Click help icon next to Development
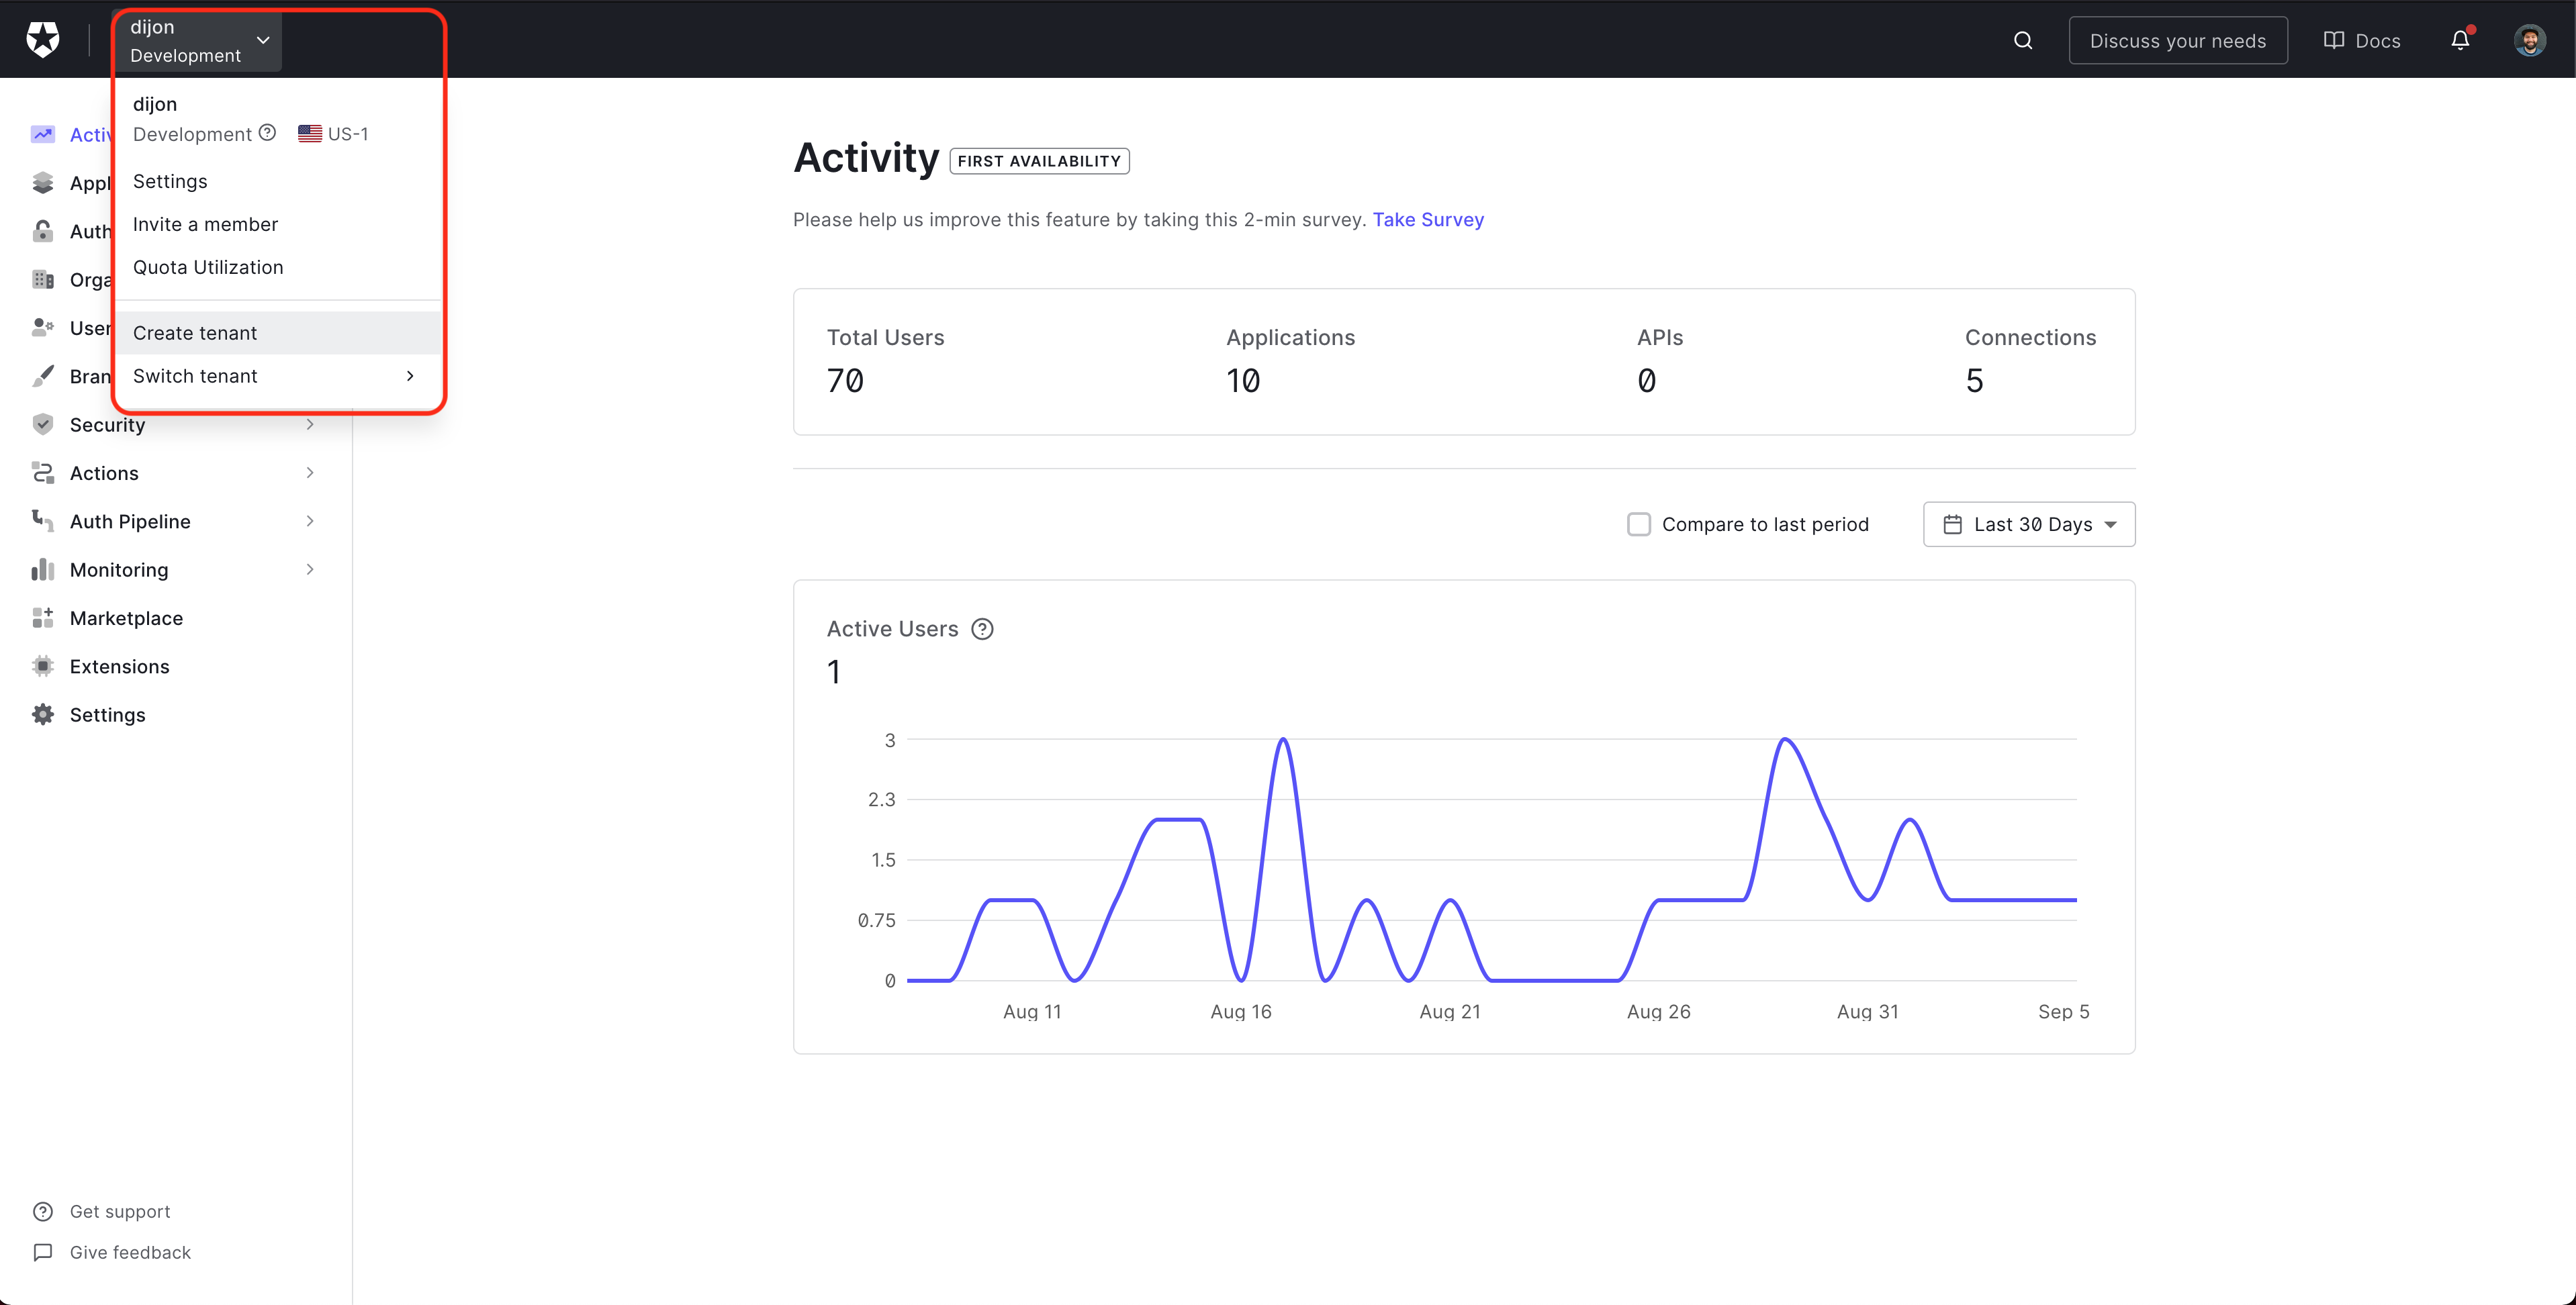Image resolution: width=2576 pixels, height=1305 pixels. pyautogui.click(x=267, y=132)
